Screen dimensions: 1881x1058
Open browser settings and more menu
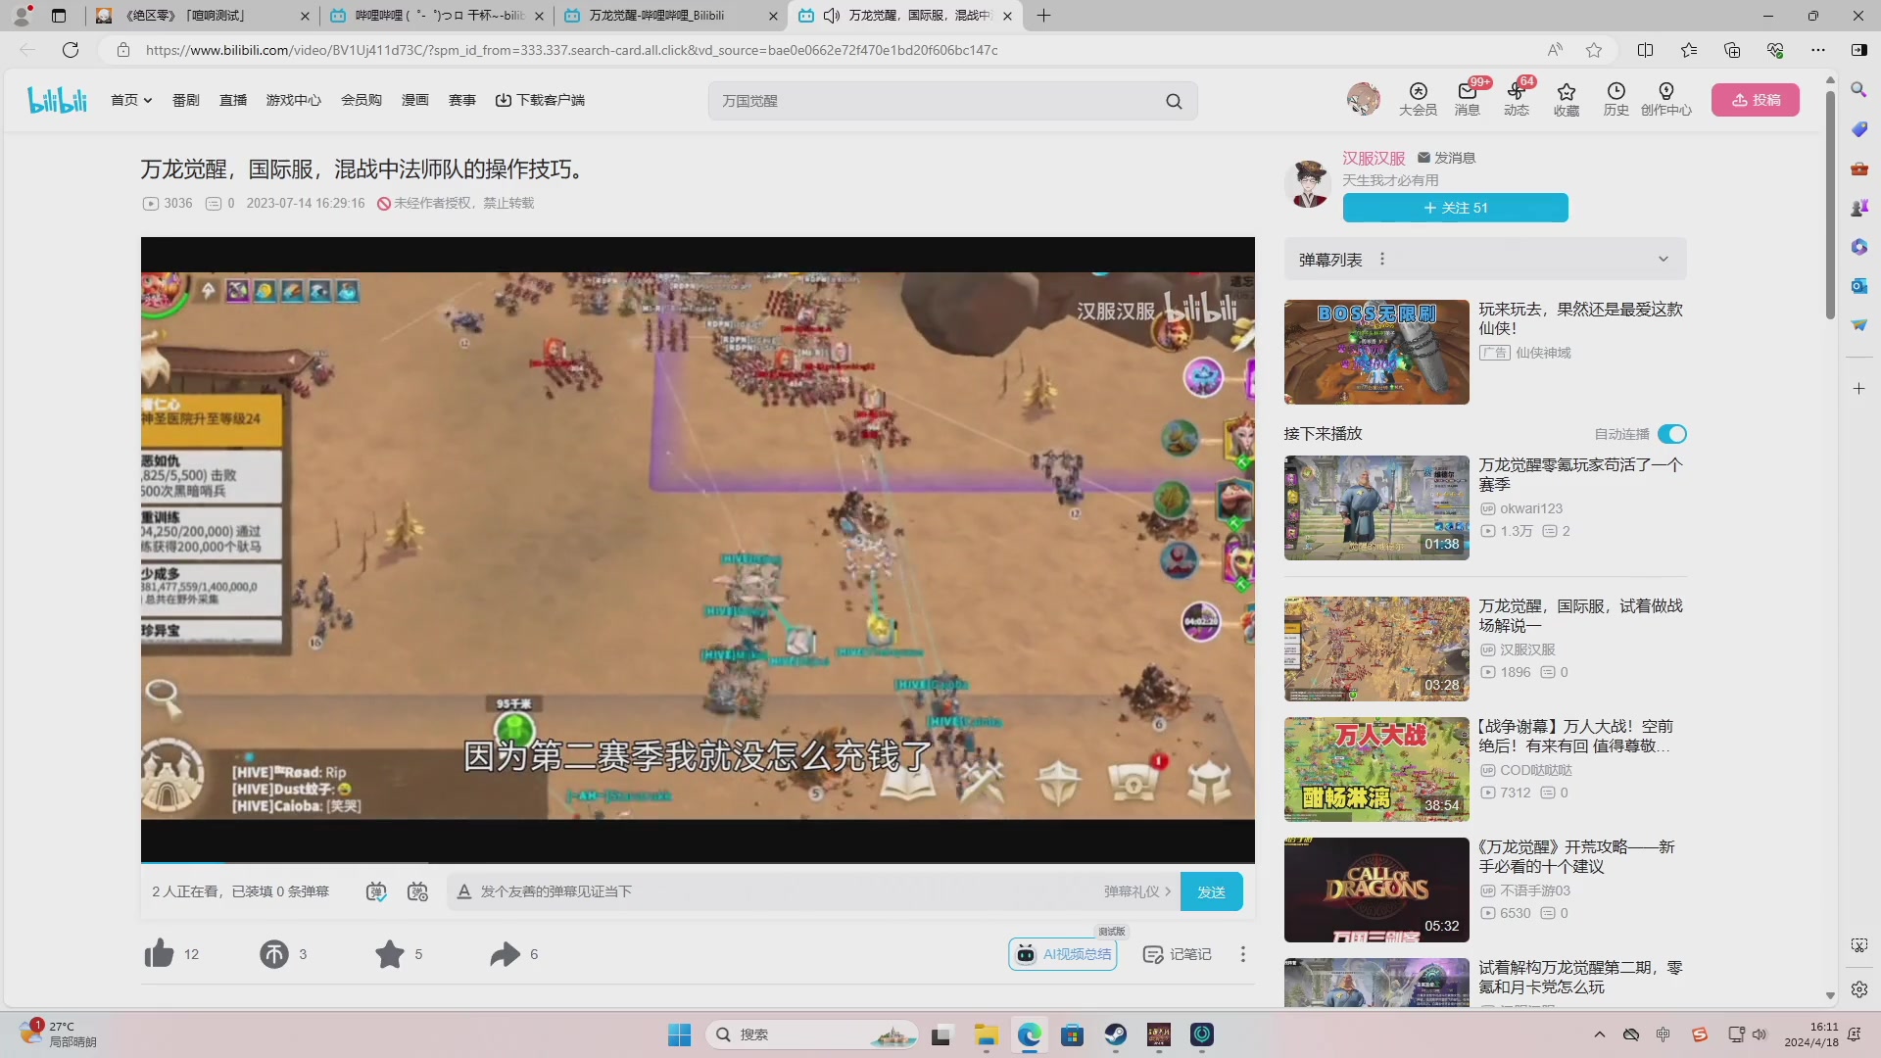click(x=1818, y=50)
